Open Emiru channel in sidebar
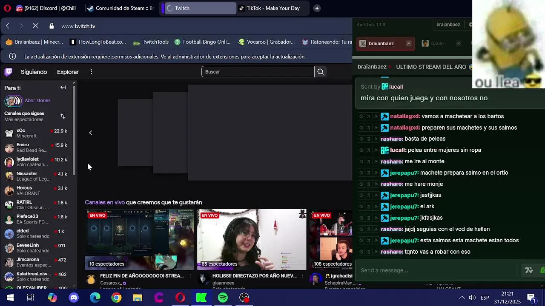This screenshot has height=306, width=545. click(37, 147)
